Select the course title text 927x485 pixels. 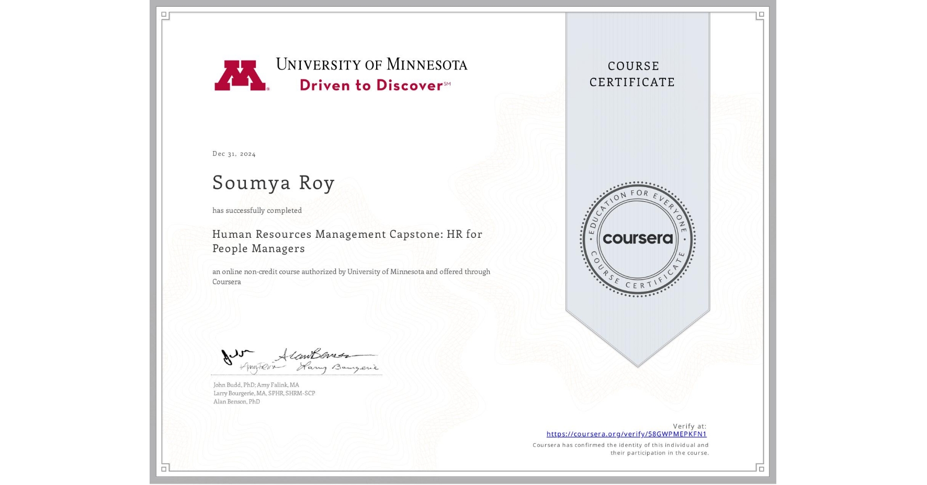click(x=347, y=241)
